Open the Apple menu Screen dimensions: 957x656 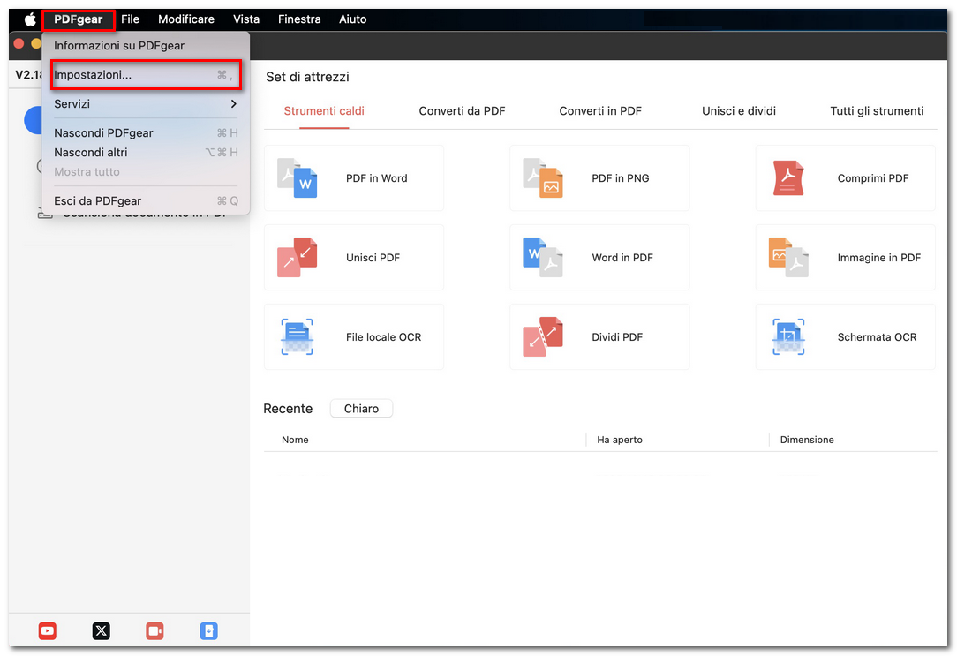29,19
